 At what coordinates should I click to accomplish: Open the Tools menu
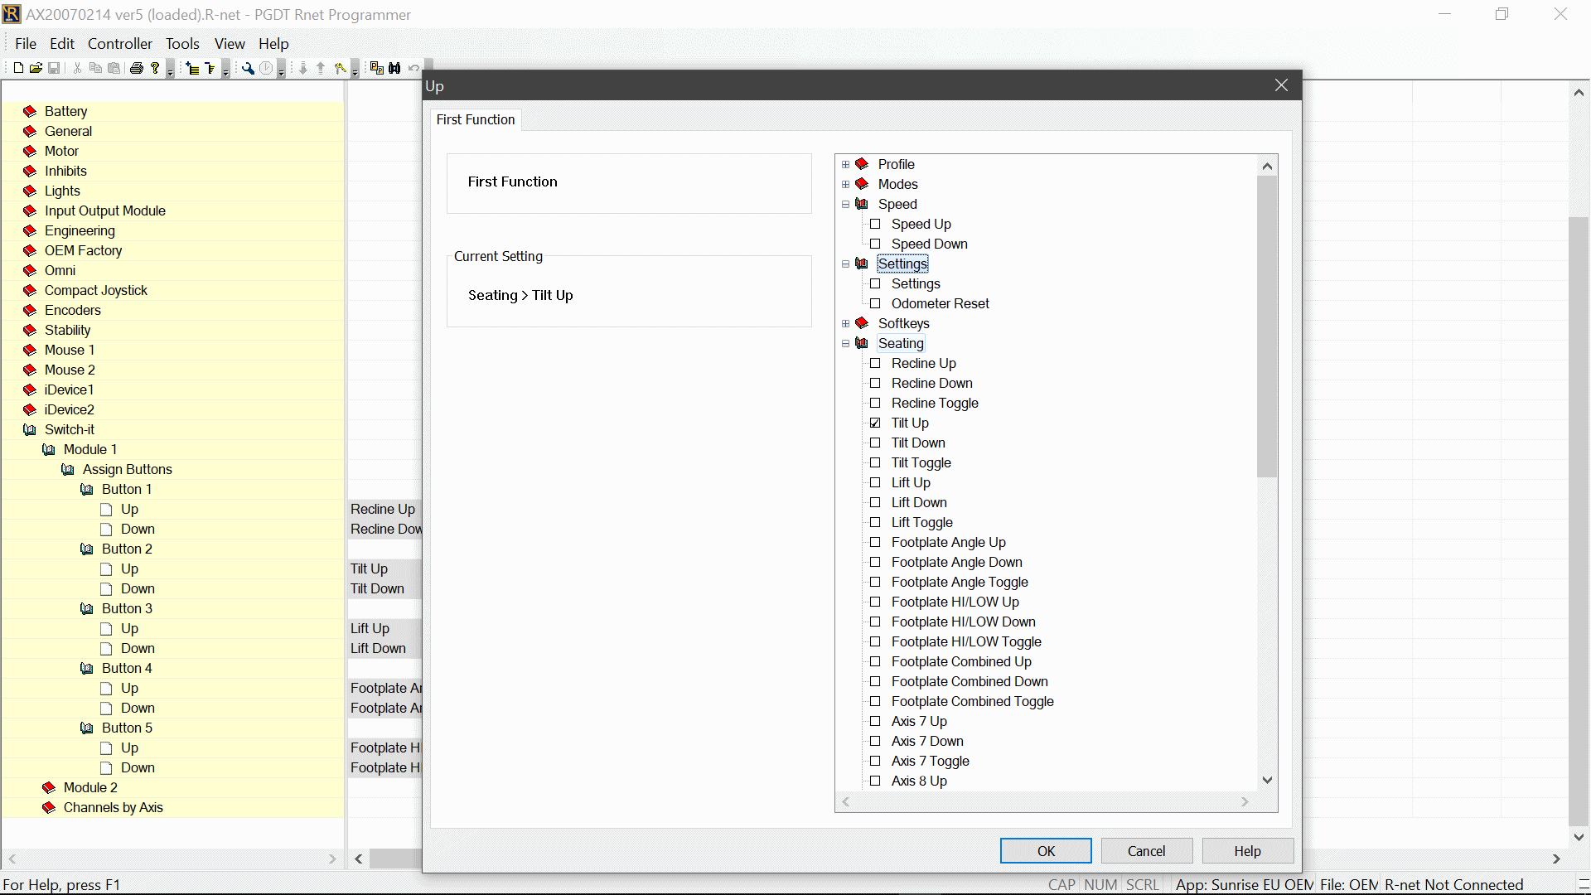click(x=182, y=44)
